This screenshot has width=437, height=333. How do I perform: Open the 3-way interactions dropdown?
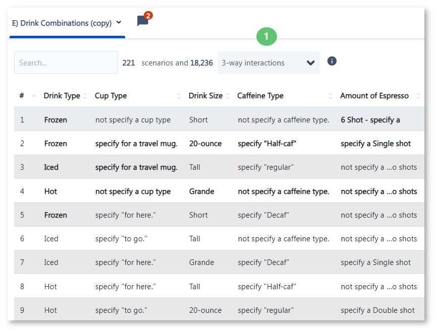click(268, 62)
